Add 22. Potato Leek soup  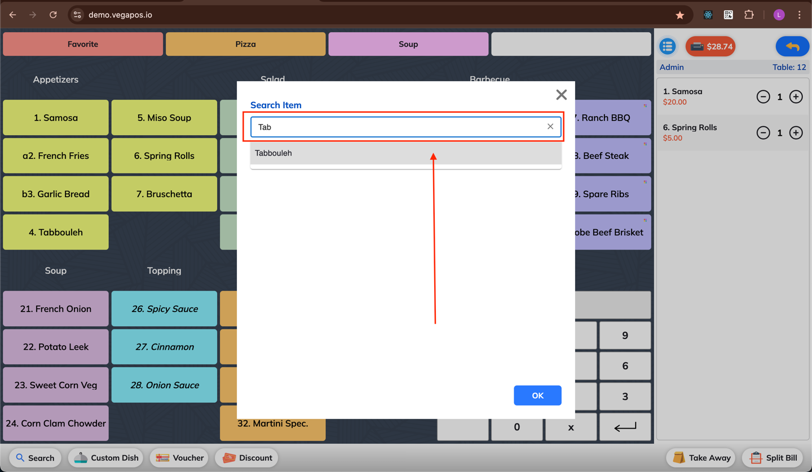click(x=56, y=347)
